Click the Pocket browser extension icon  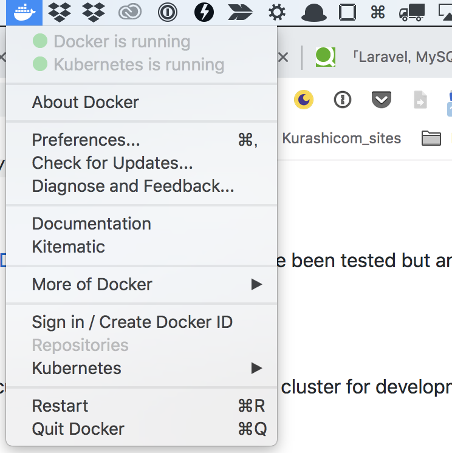(x=382, y=100)
